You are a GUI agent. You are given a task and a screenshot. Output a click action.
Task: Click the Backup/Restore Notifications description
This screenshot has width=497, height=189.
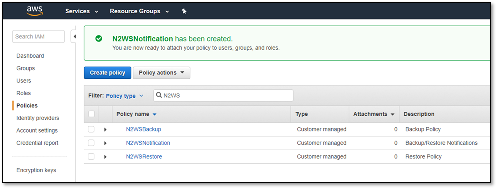point(441,143)
